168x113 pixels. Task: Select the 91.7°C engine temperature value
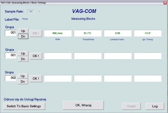pyautogui.click(x=88, y=33)
